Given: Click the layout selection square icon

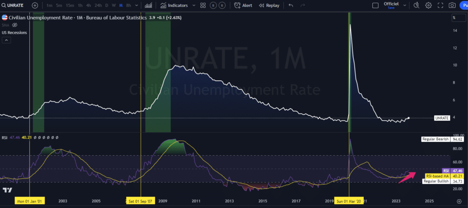Looking at the screenshot, I should (375, 5).
